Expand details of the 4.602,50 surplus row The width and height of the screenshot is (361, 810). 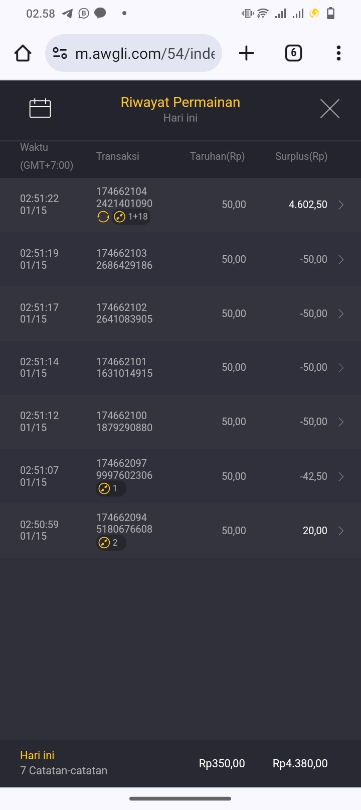point(341,205)
